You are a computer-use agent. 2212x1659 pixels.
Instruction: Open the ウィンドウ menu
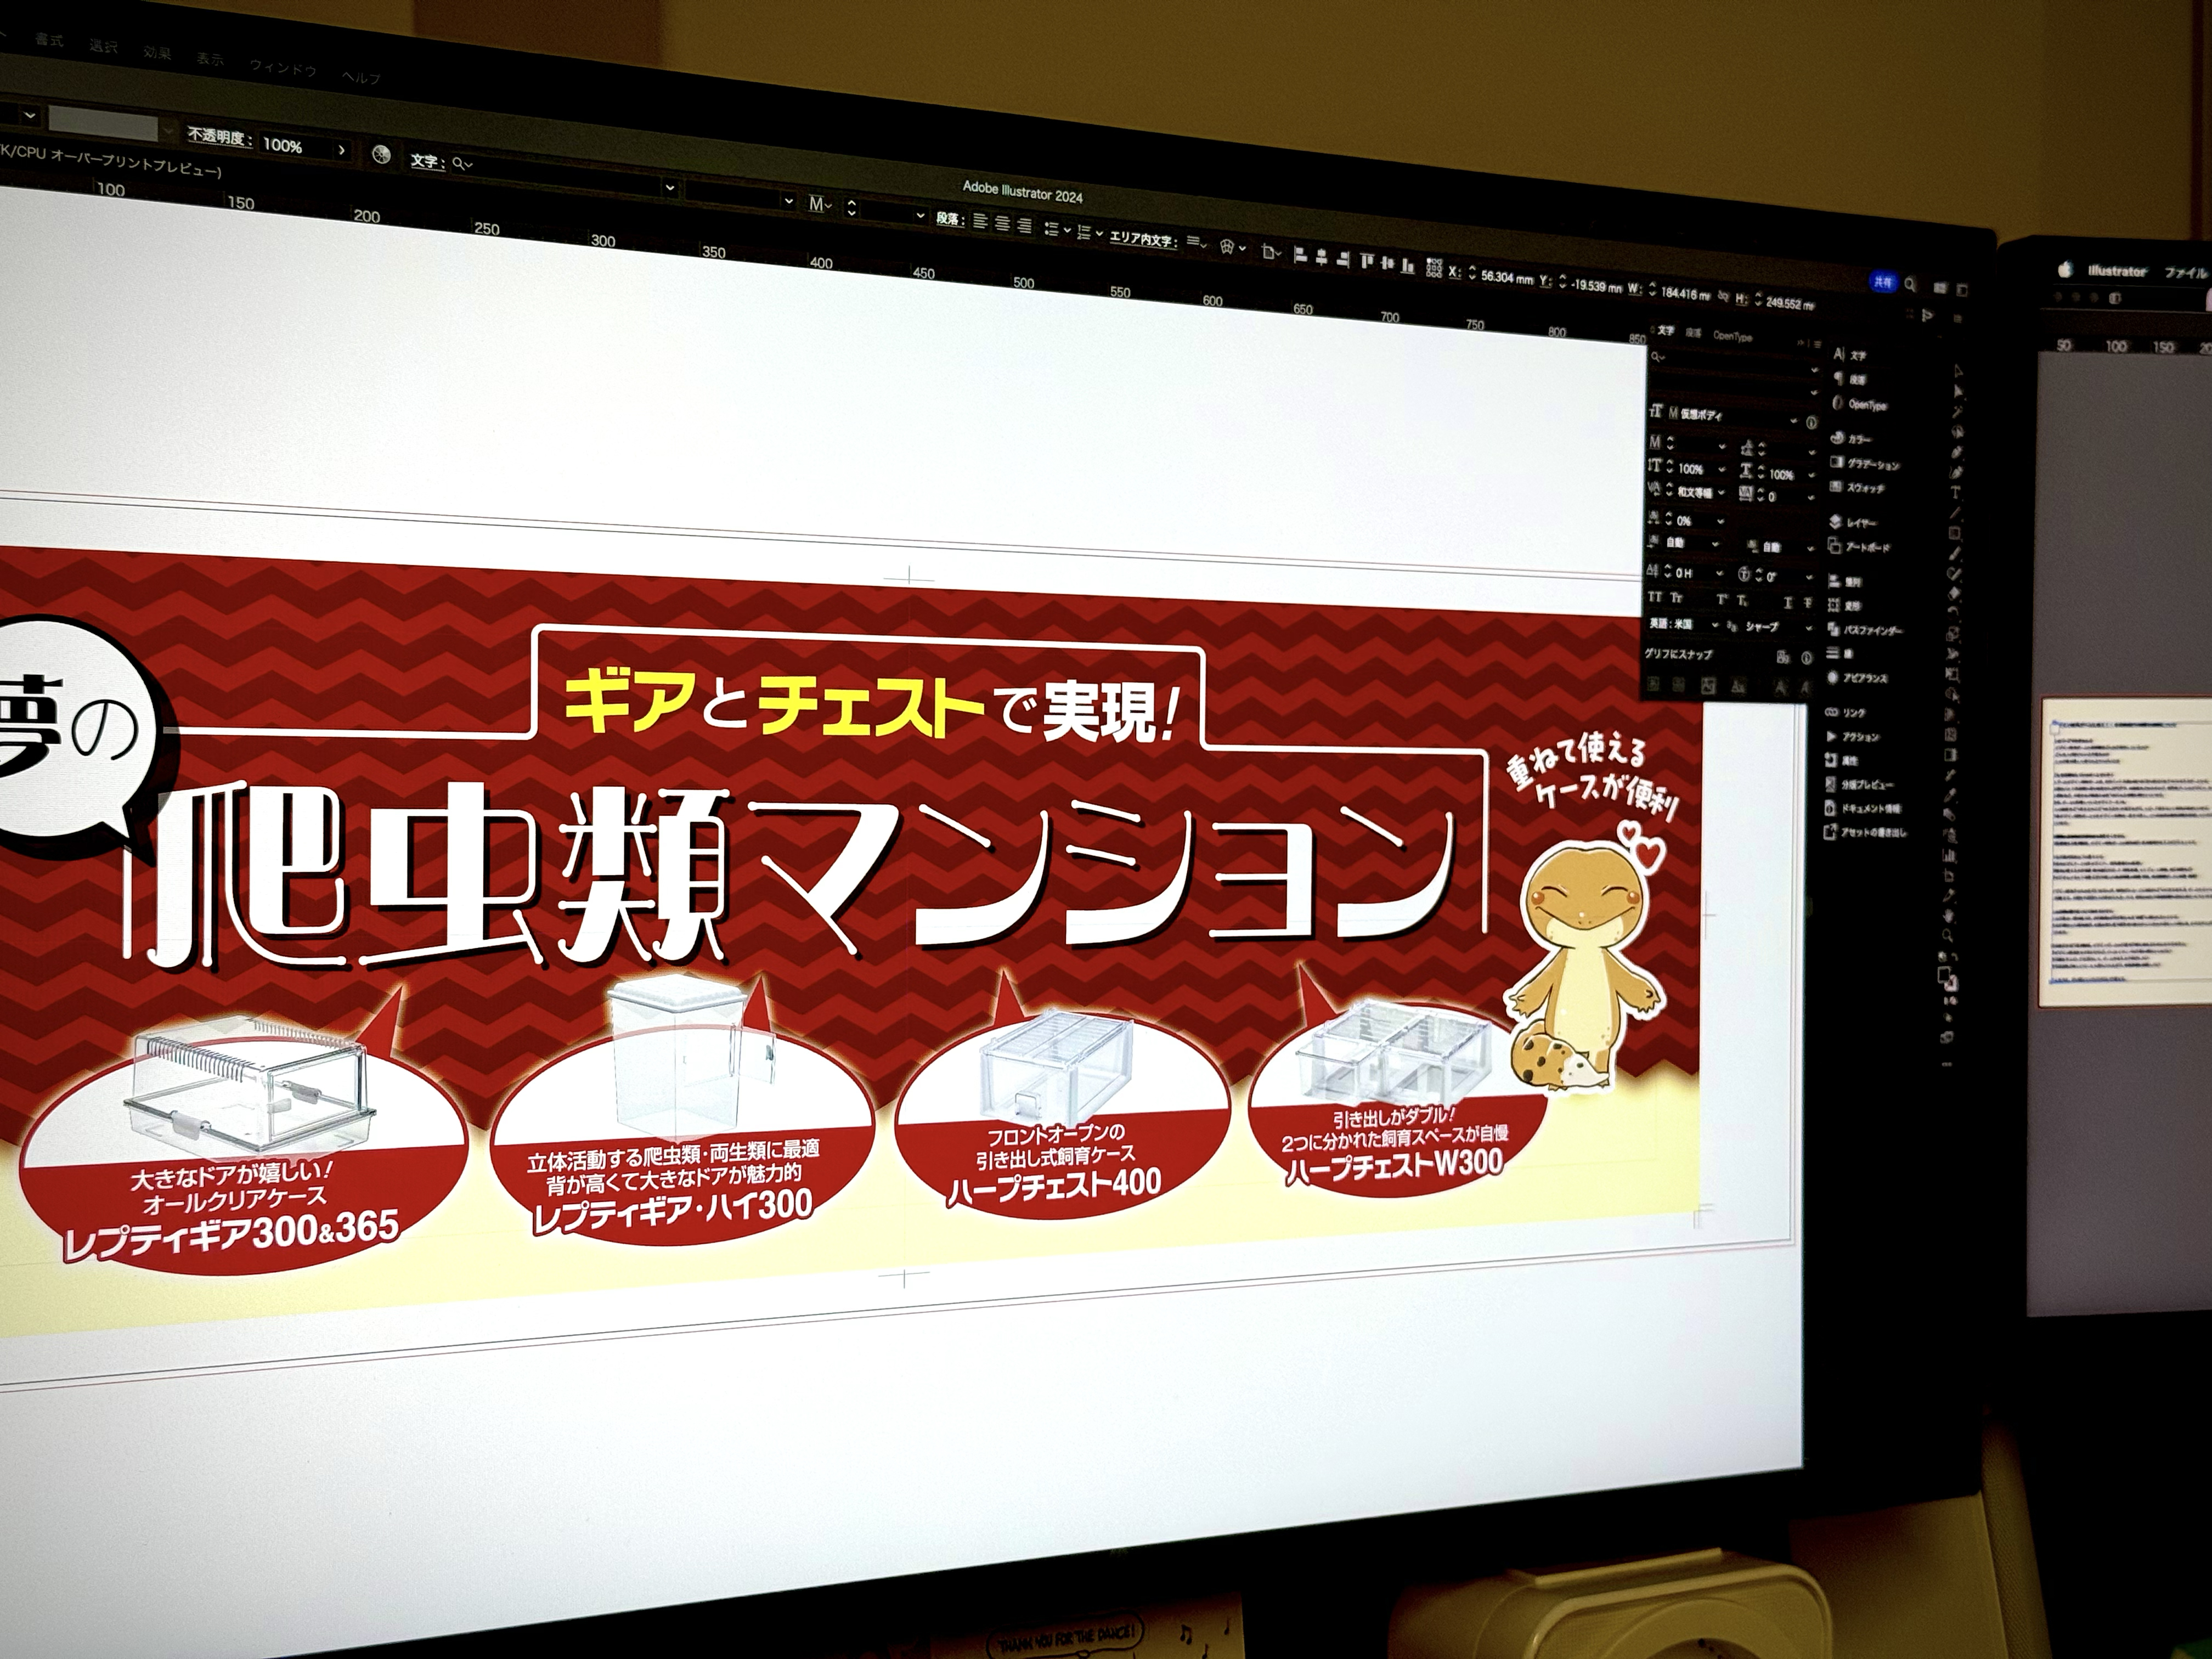[x=283, y=67]
